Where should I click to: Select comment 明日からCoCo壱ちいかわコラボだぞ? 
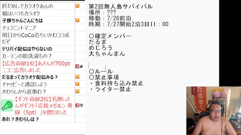click(36, 38)
